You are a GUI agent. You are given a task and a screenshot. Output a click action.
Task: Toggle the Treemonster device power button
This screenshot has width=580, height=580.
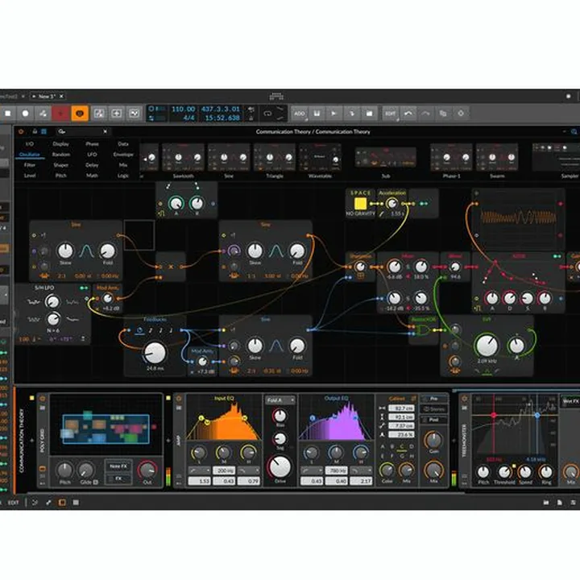[464, 399]
